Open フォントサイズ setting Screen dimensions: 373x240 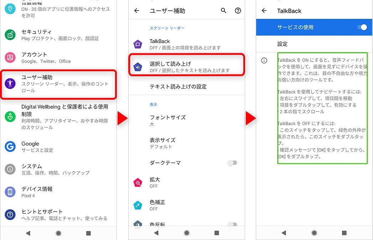click(187, 120)
